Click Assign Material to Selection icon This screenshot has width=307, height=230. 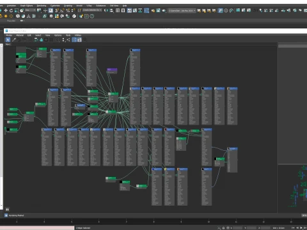(x=24, y=40)
